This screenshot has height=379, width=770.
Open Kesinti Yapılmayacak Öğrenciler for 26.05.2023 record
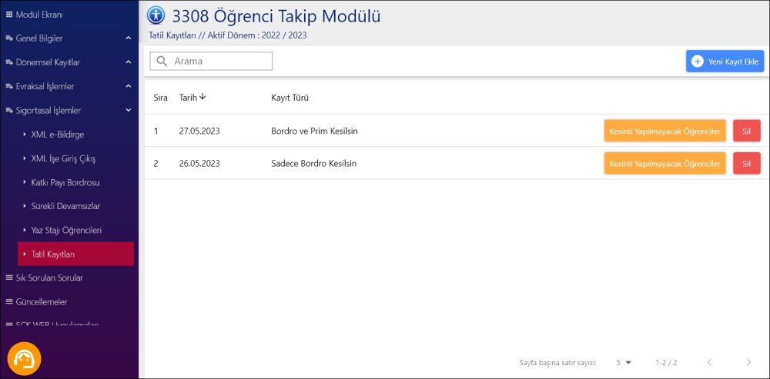pyautogui.click(x=665, y=164)
